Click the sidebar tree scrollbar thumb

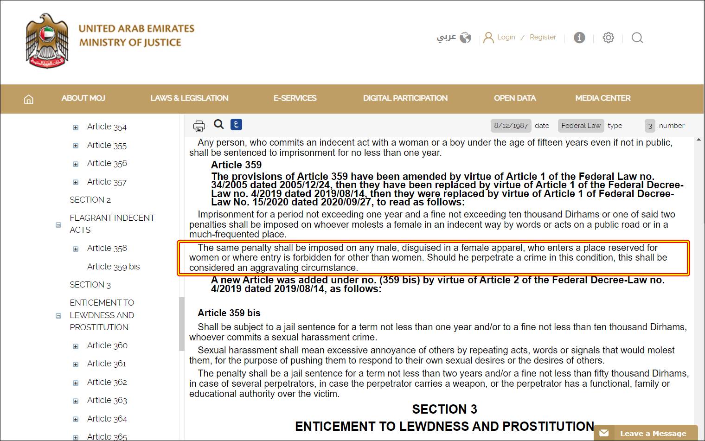pos(182,324)
